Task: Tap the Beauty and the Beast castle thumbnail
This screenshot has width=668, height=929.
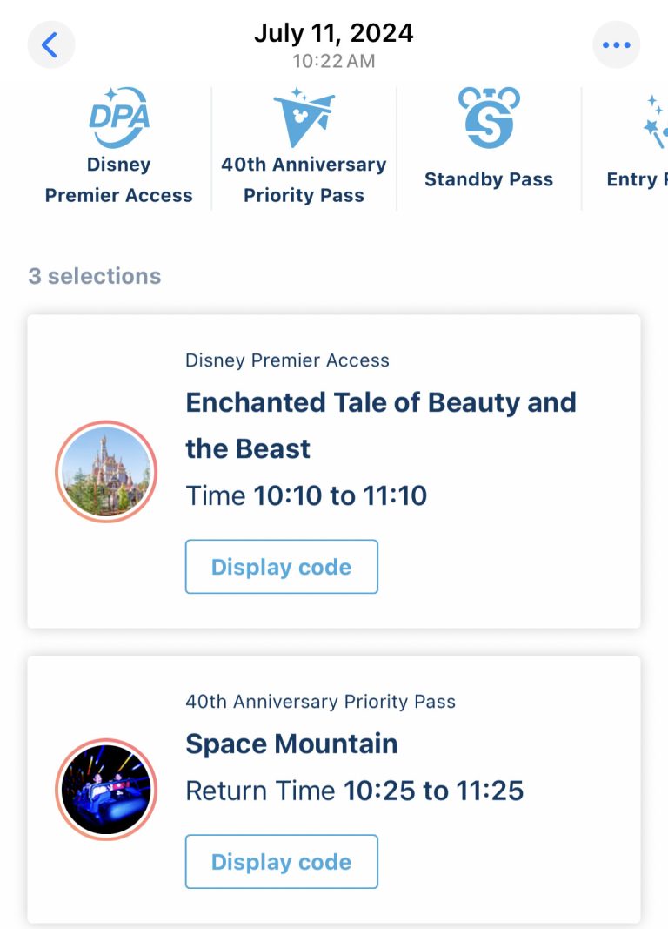Action: [x=105, y=471]
